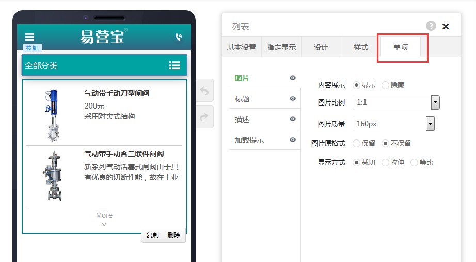Click the list view icon beside 全部分类
Viewport: 476px width, 262px height.
tap(174, 65)
